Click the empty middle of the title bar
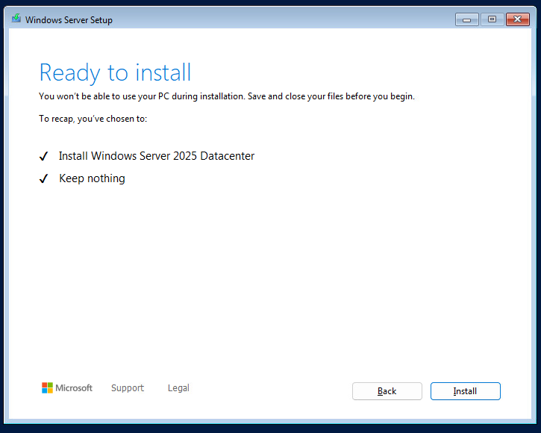 pos(284,19)
